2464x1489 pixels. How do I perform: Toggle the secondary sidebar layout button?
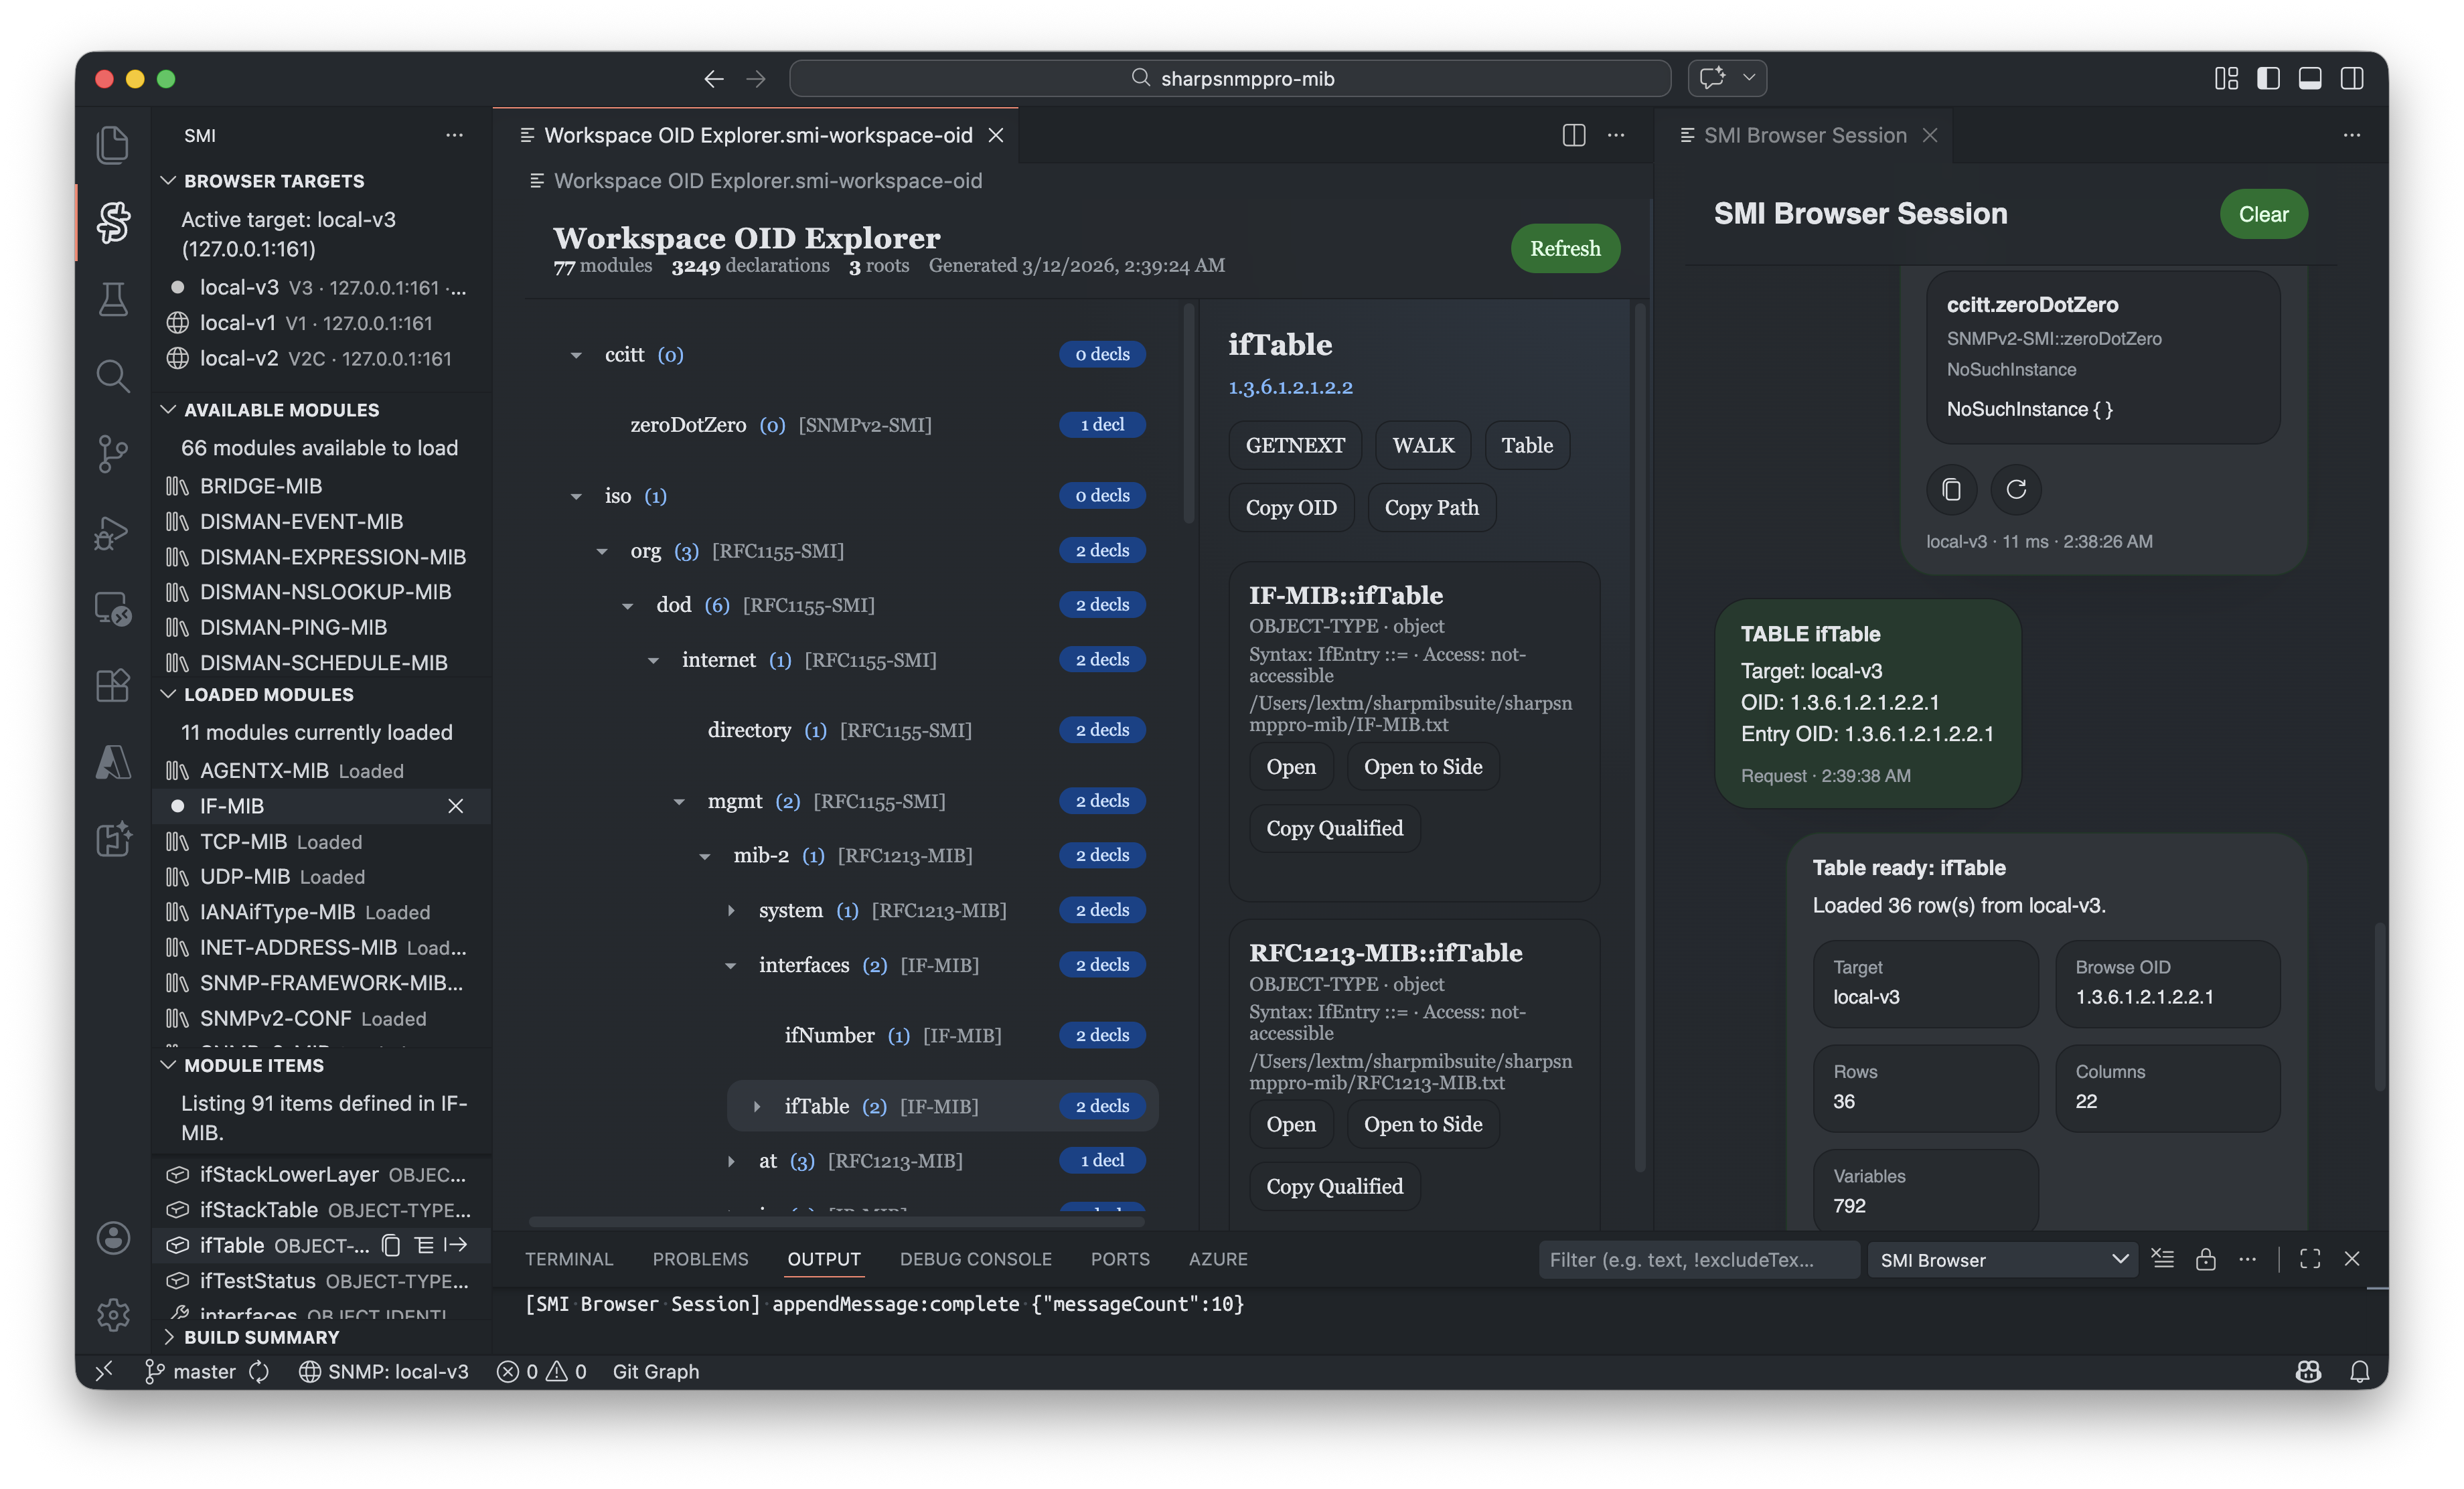pyautogui.click(x=2352, y=78)
